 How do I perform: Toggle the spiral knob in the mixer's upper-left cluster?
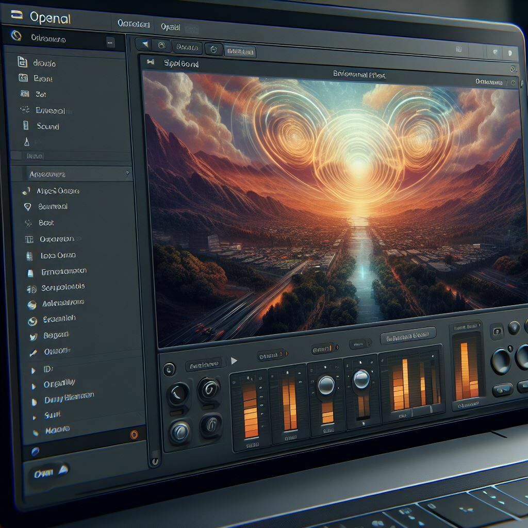(209, 388)
